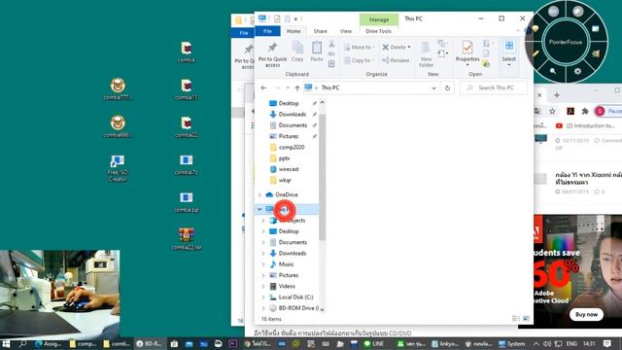Open the Introduction to… YouTube bookmark

point(585,125)
